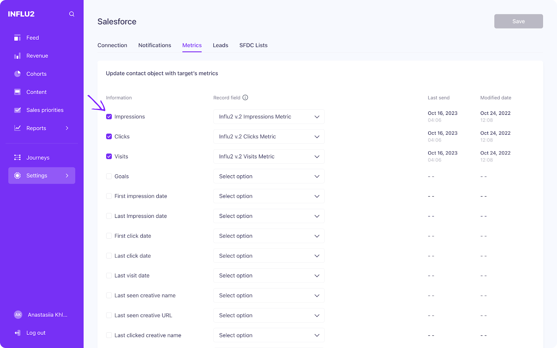Click the Save button

[518, 21]
